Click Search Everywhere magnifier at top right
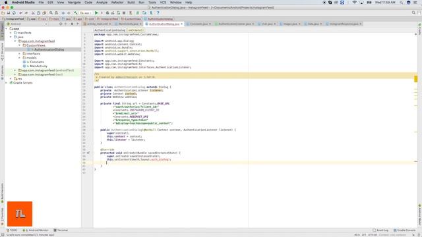Screen dimensions: 422x237 point(413,13)
